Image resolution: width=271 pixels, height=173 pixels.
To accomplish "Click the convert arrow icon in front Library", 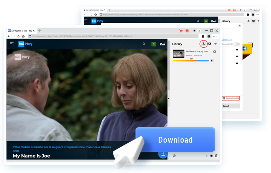I will (216, 44).
